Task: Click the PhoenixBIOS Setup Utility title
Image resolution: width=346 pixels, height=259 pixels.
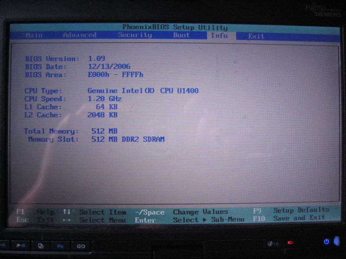Action: 175,27
